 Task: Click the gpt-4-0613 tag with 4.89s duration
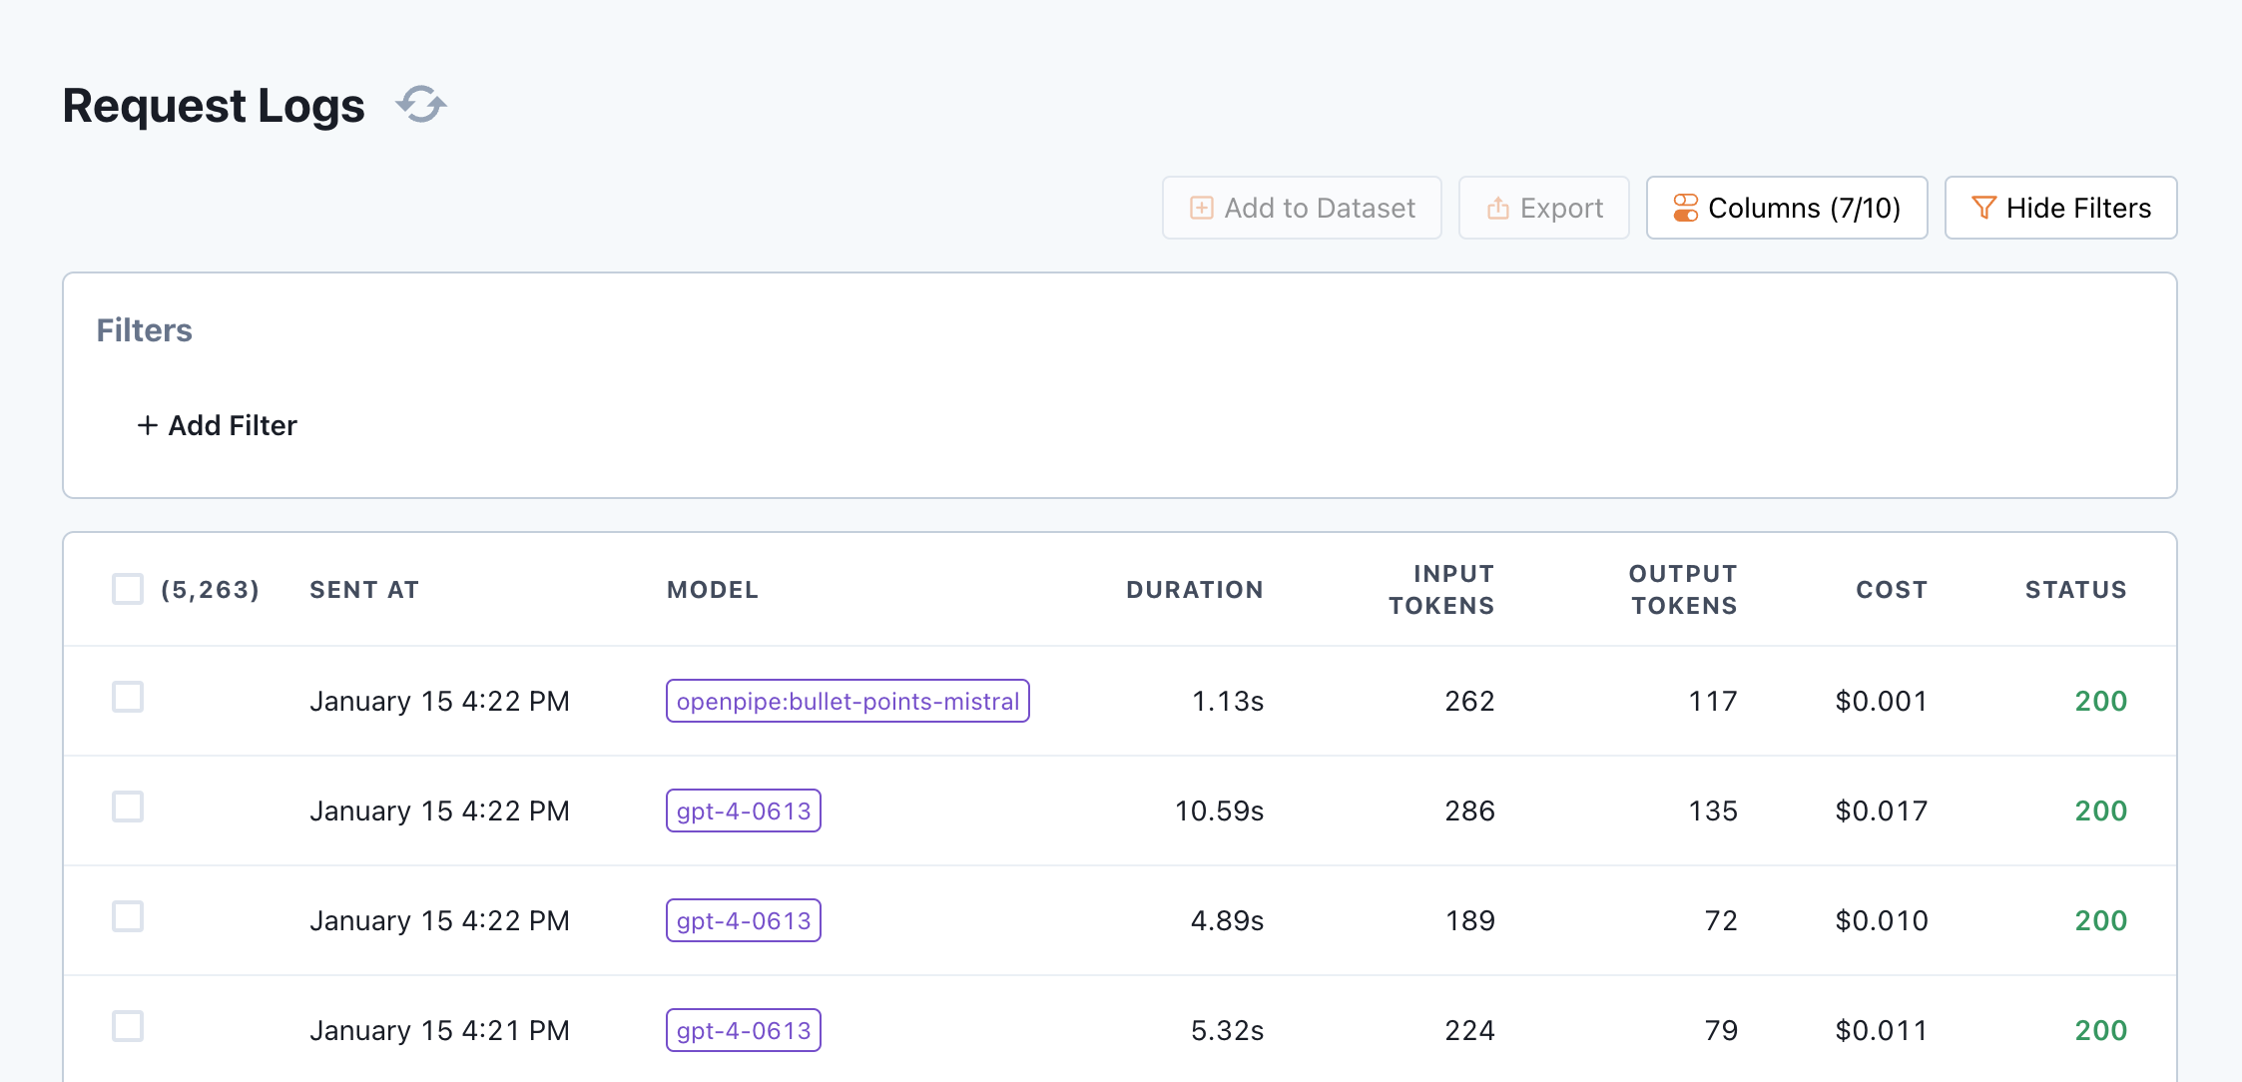tap(744, 920)
